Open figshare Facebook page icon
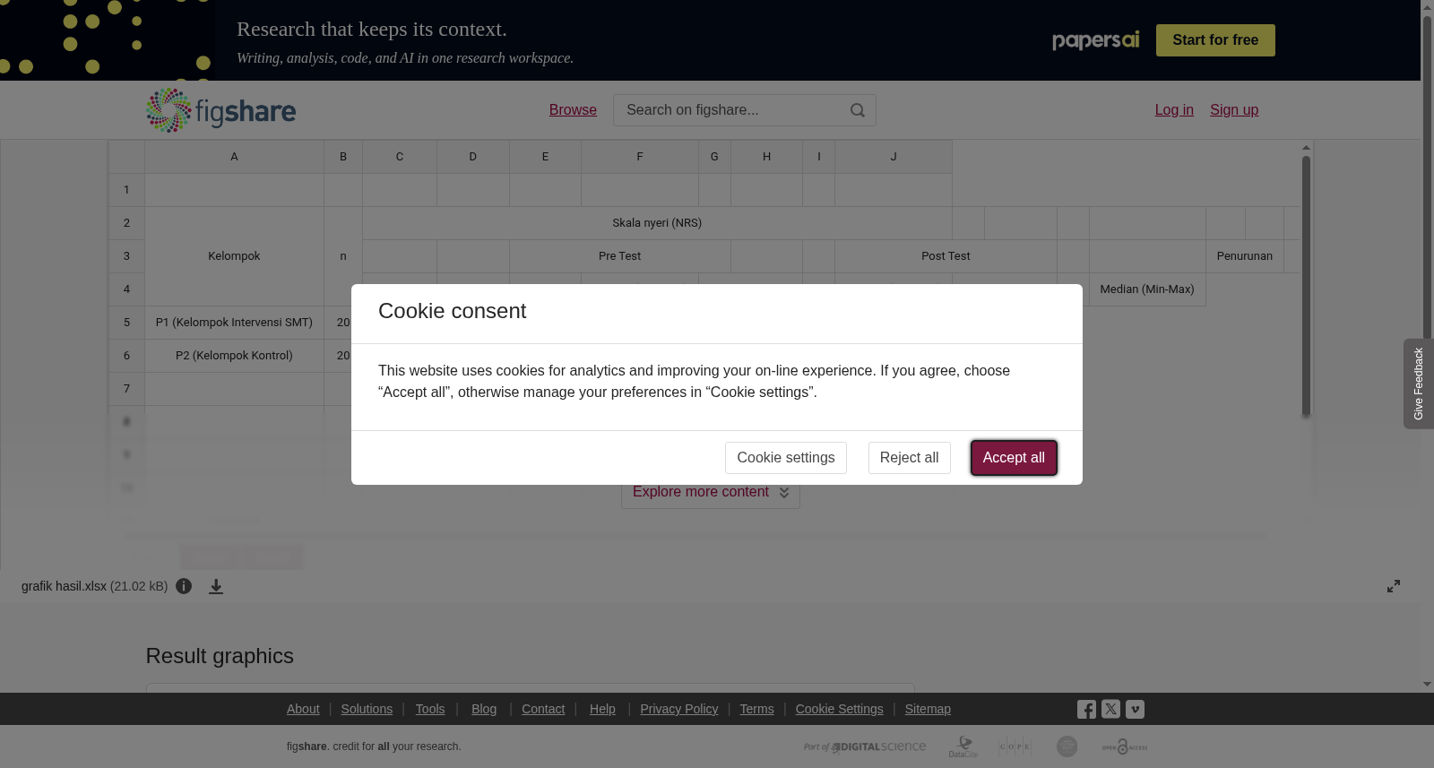 pos(1086,710)
